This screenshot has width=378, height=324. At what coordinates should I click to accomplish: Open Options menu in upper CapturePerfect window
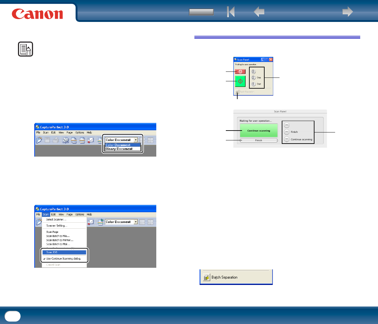pos(79,132)
